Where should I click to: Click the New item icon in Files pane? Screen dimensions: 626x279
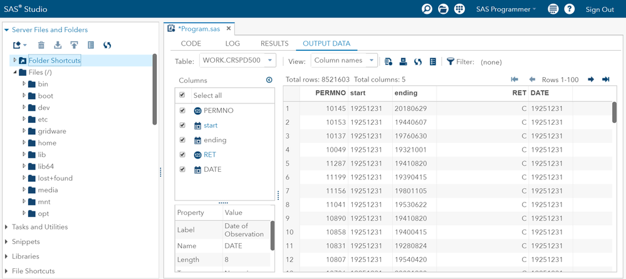[19, 45]
